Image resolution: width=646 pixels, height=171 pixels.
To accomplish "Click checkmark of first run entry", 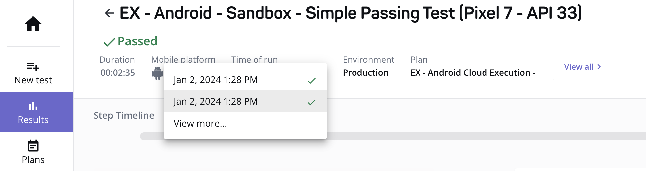I will 312,81.
